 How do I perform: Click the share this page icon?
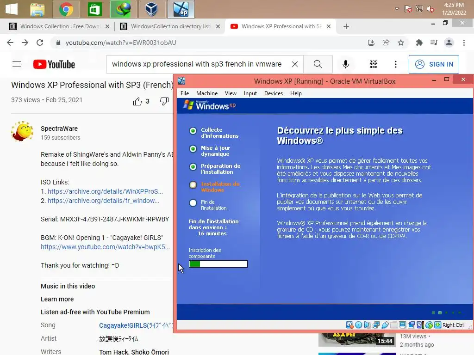point(386,43)
